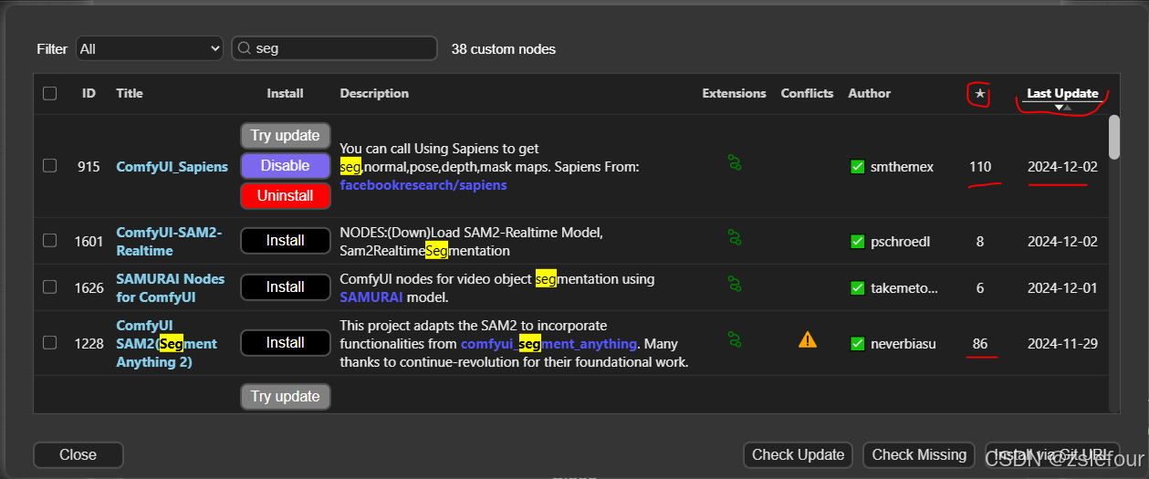Image resolution: width=1149 pixels, height=479 pixels.
Task: Open extensions icon for ComfyUI_Sapiens row
Action: (x=734, y=163)
